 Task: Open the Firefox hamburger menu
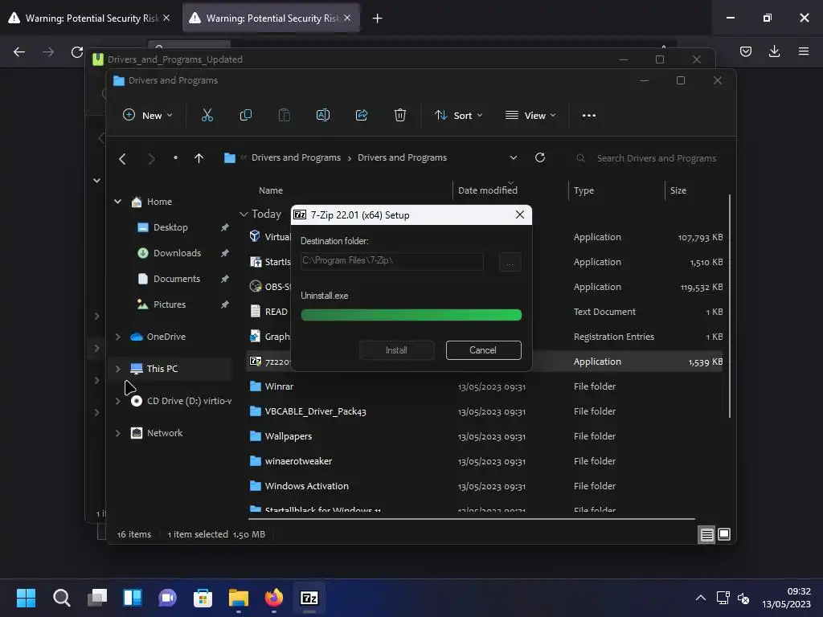pyautogui.click(x=804, y=51)
